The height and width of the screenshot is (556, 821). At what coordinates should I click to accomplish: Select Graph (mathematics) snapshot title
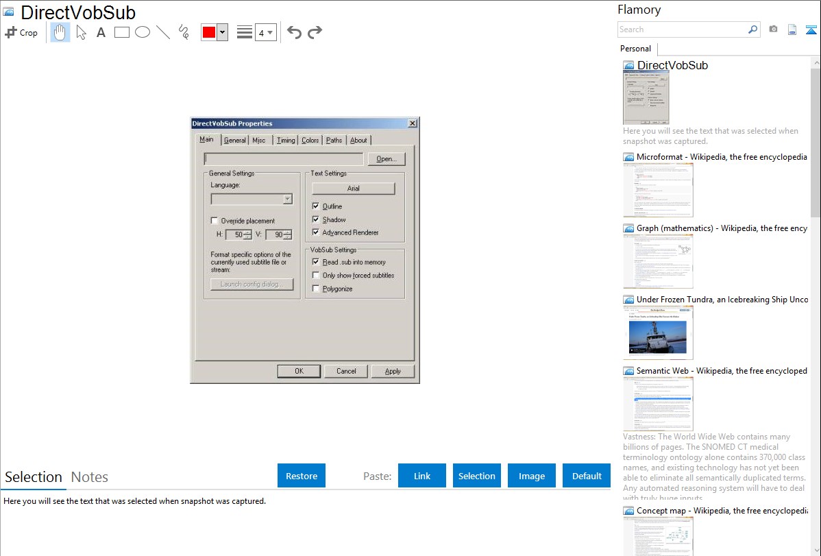coord(722,228)
